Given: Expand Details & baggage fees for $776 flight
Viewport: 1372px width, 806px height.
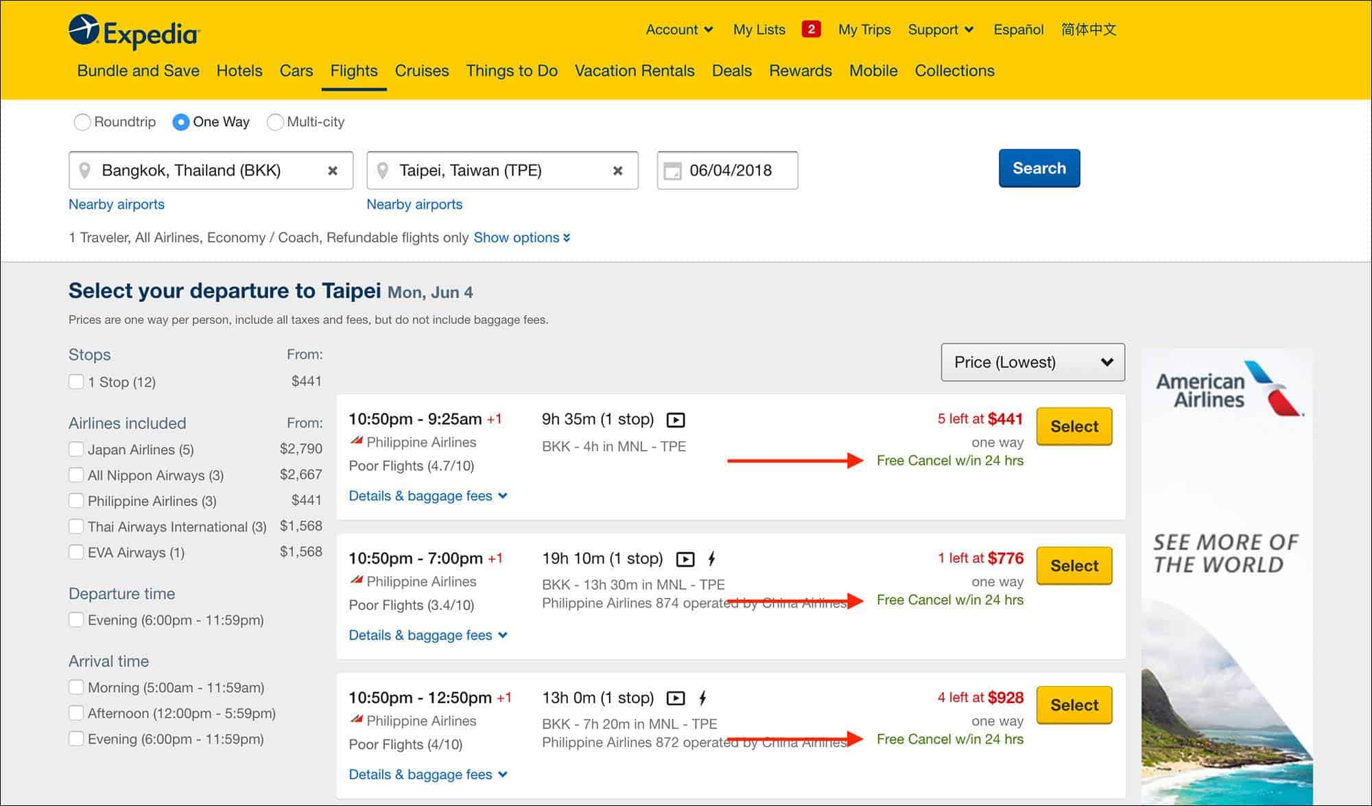Looking at the screenshot, I should point(428,635).
